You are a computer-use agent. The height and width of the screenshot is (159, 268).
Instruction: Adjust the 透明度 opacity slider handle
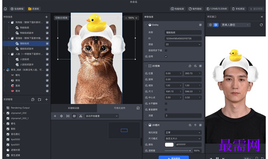click(190, 151)
